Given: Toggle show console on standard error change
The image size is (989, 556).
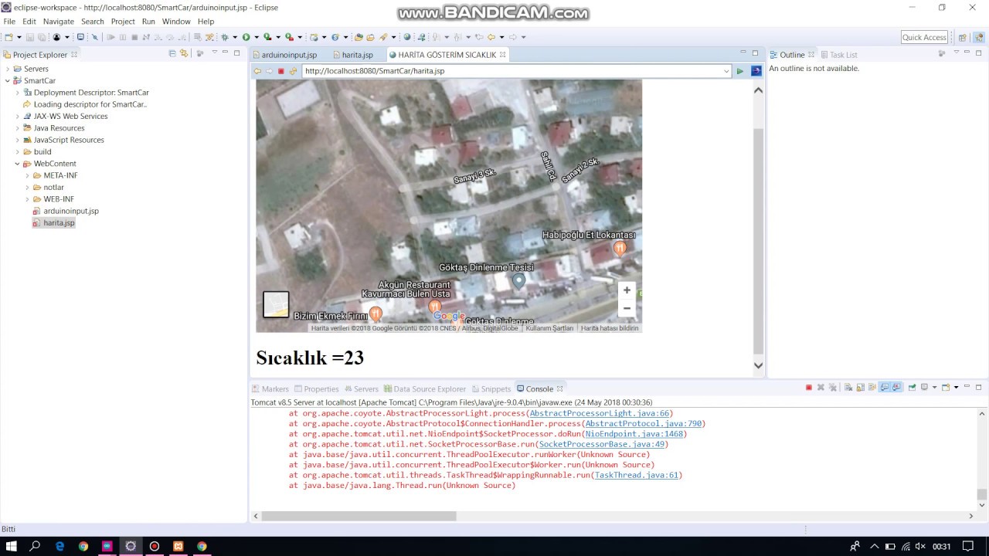Looking at the screenshot, I should pyautogui.click(x=896, y=388).
